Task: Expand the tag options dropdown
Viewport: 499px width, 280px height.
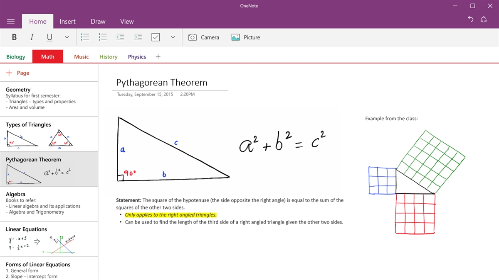Action: tap(172, 37)
